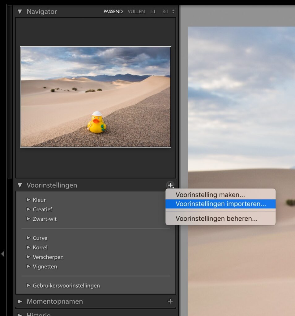The image size is (295, 316).
Task: Select Voorinstellingen importeren in the menu
Action: [x=220, y=204]
